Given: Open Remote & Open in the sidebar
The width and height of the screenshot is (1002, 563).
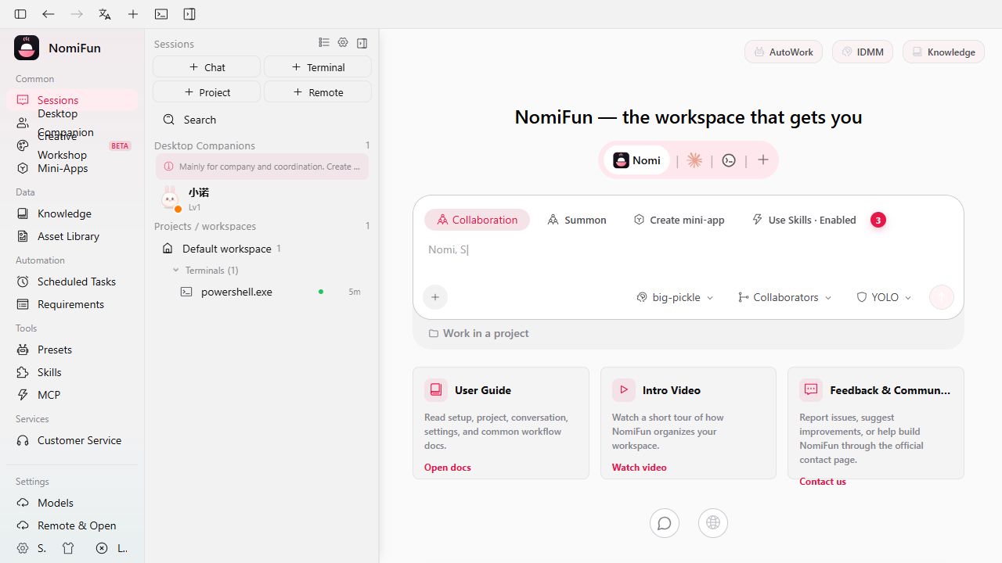Looking at the screenshot, I should [72, 525].
